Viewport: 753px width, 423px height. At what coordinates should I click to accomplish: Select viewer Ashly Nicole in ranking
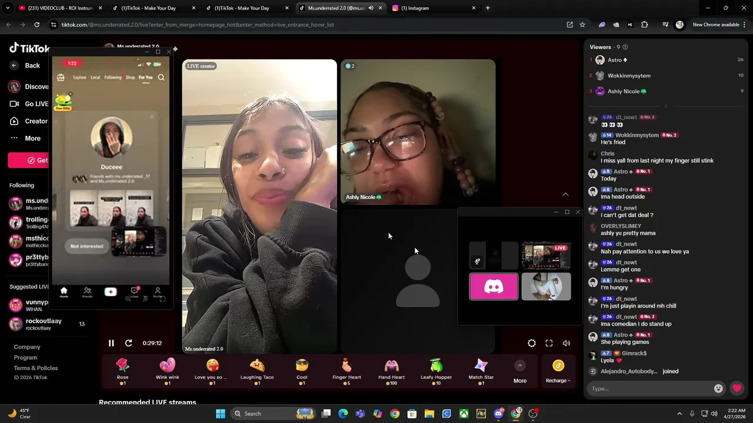pos(667,91)
